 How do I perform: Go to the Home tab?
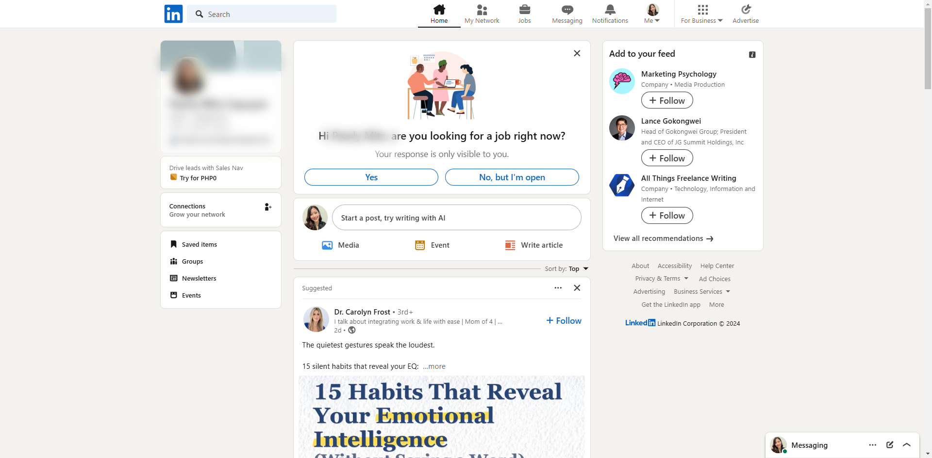[x=439, y=14]
